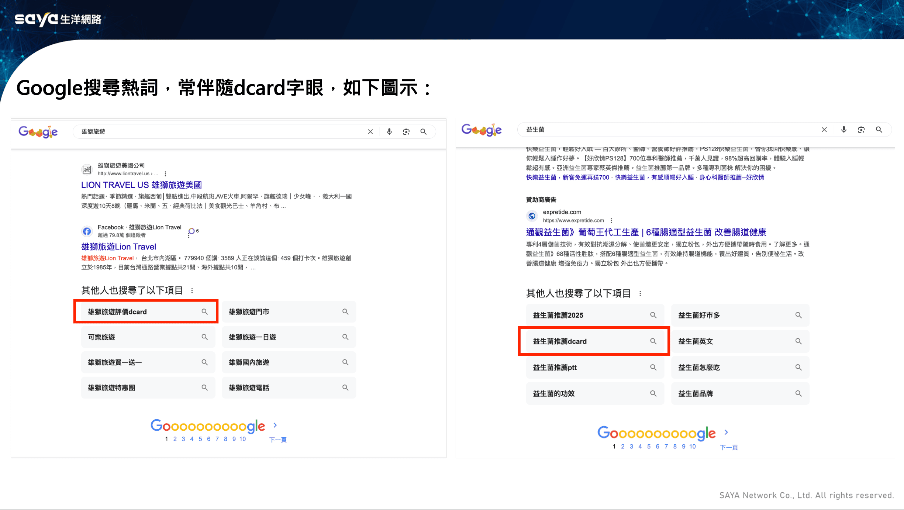The image size is (904, 510).
Task: Click the expretide.com globe favicon
Action: [x=532, y=216]
